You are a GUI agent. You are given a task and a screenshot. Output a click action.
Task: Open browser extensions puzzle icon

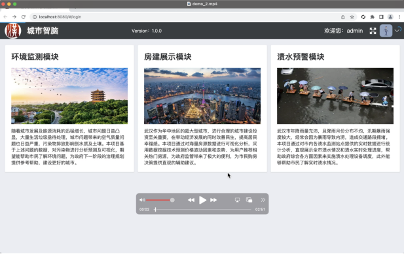pyautogui.click(x=373, y=17)
